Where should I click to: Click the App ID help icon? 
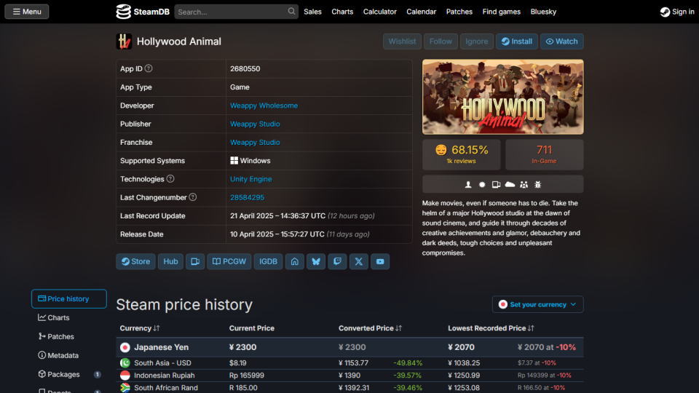tap(149, 68)
